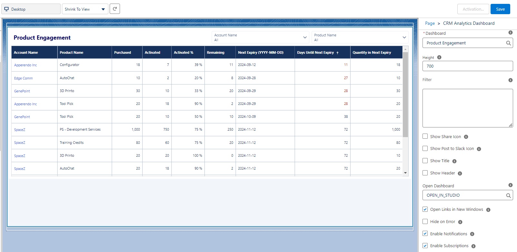Click the Open Dashboard search magnifier icon
This screenshot has height=252, width=517.
[508, 195]
